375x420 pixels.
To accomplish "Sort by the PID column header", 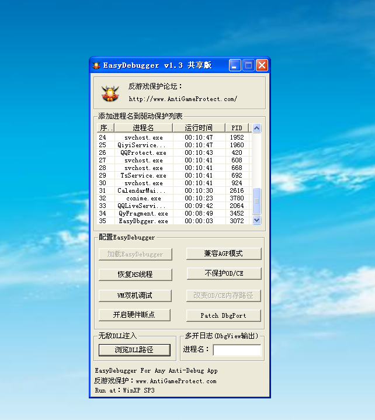I will [x=237, y=128].
